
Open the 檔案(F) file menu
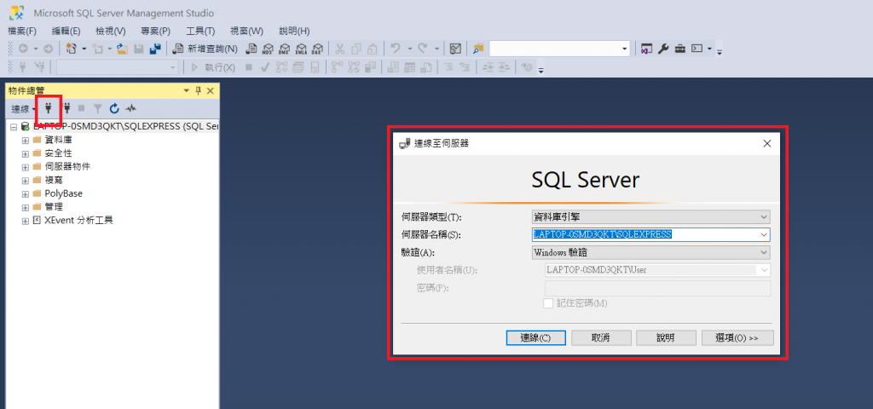click(22, 32)
